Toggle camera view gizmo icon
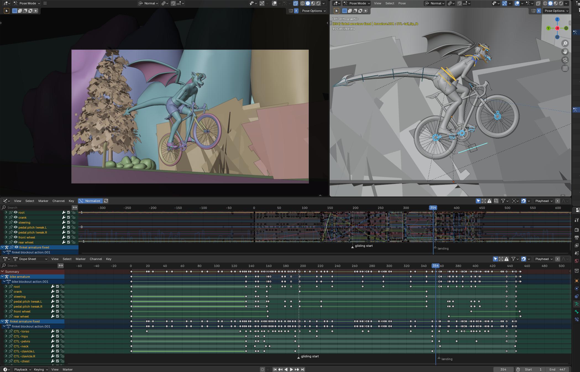The image size is (580, 372). tap(565, 60)
